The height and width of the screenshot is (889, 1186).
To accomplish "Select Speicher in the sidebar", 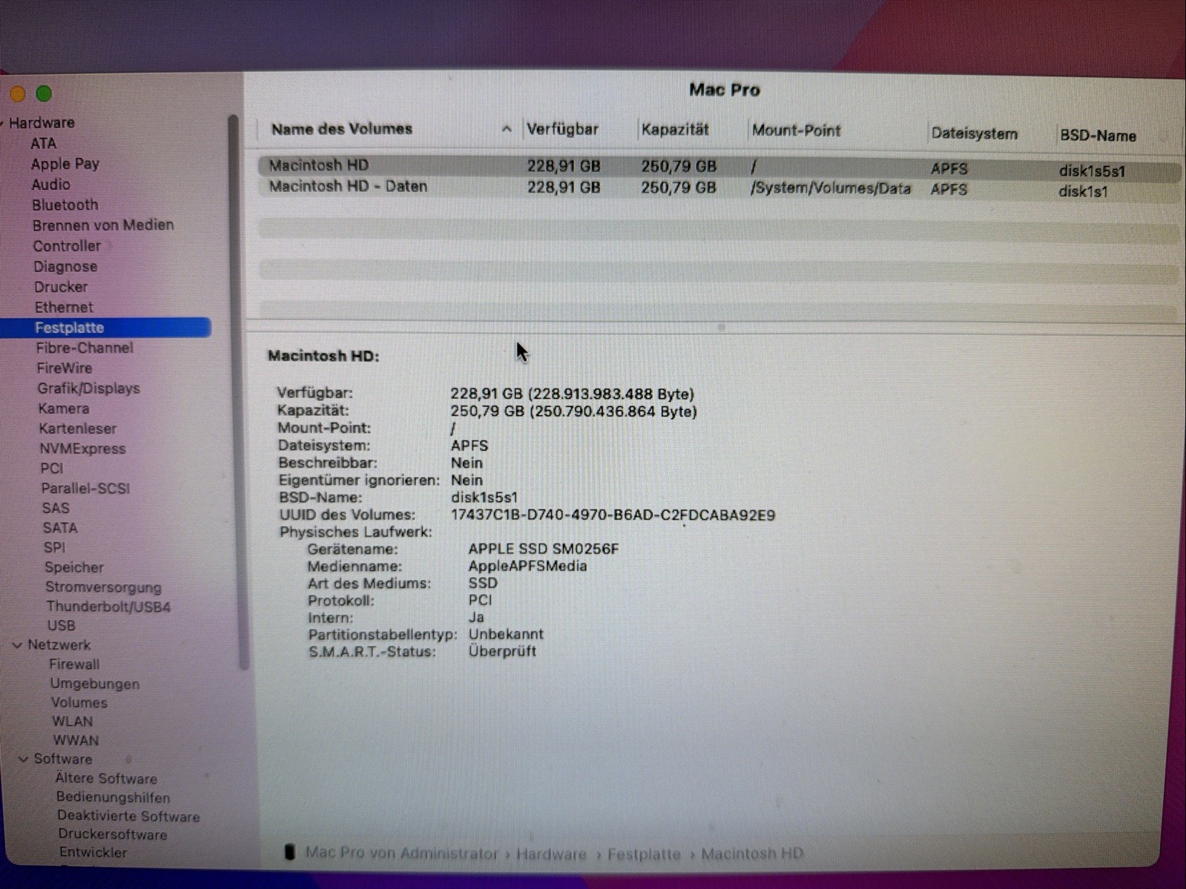I will [74, 567].
